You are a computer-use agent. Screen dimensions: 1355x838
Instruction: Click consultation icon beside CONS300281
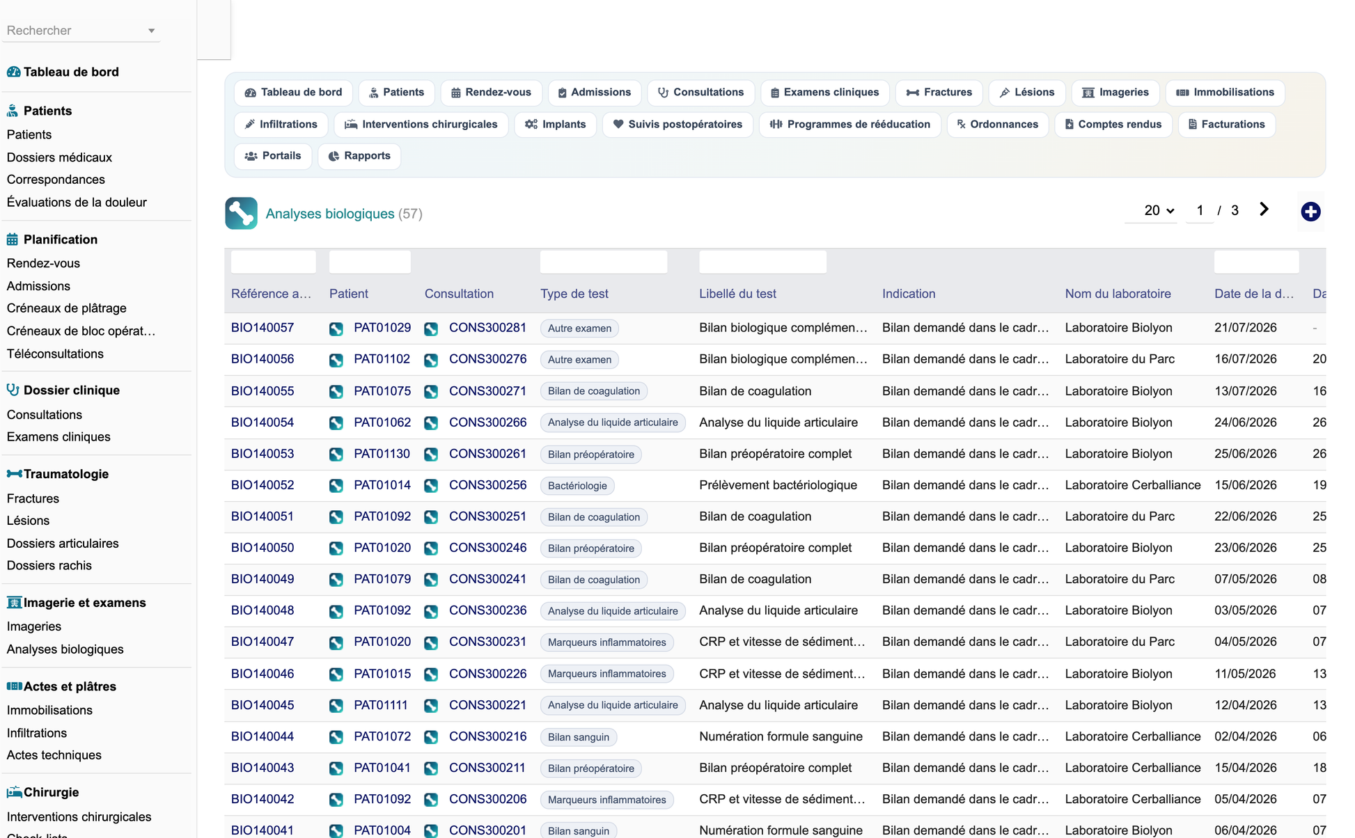click(x=431, y=329)
